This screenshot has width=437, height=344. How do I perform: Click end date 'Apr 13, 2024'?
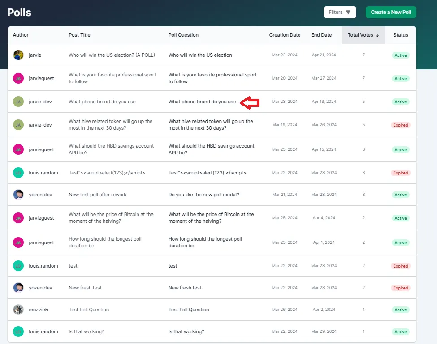(324, 102)
